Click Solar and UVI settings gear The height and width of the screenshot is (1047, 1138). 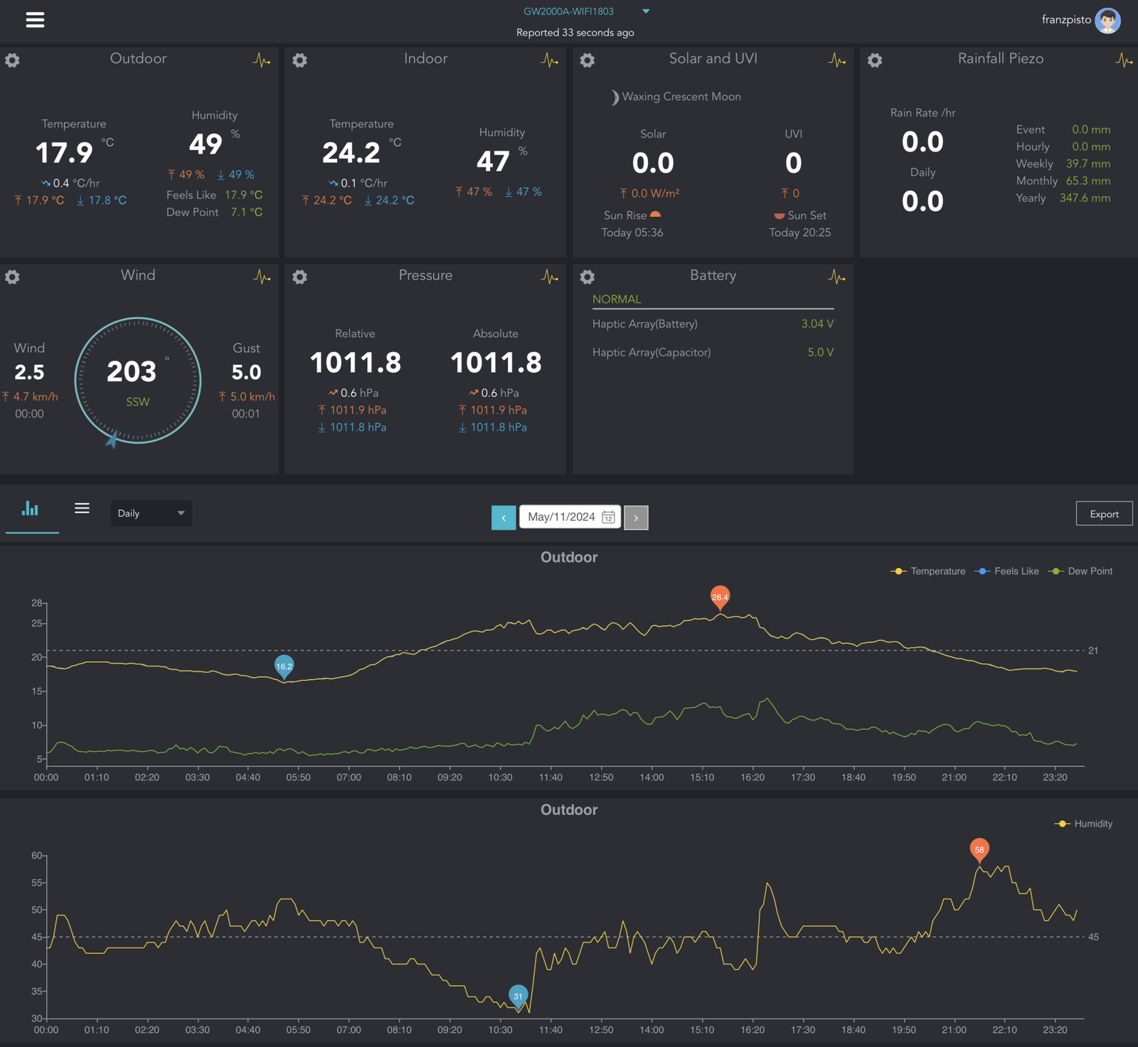coord(587,60)
